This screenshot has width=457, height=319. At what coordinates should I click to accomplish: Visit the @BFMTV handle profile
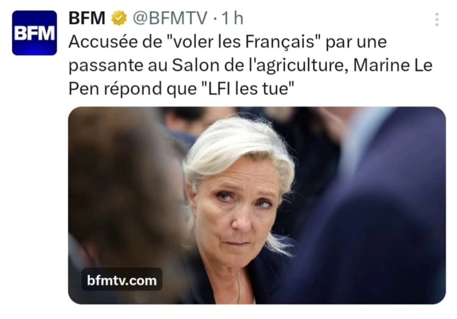pyautogui.click(x=170, y=18)
